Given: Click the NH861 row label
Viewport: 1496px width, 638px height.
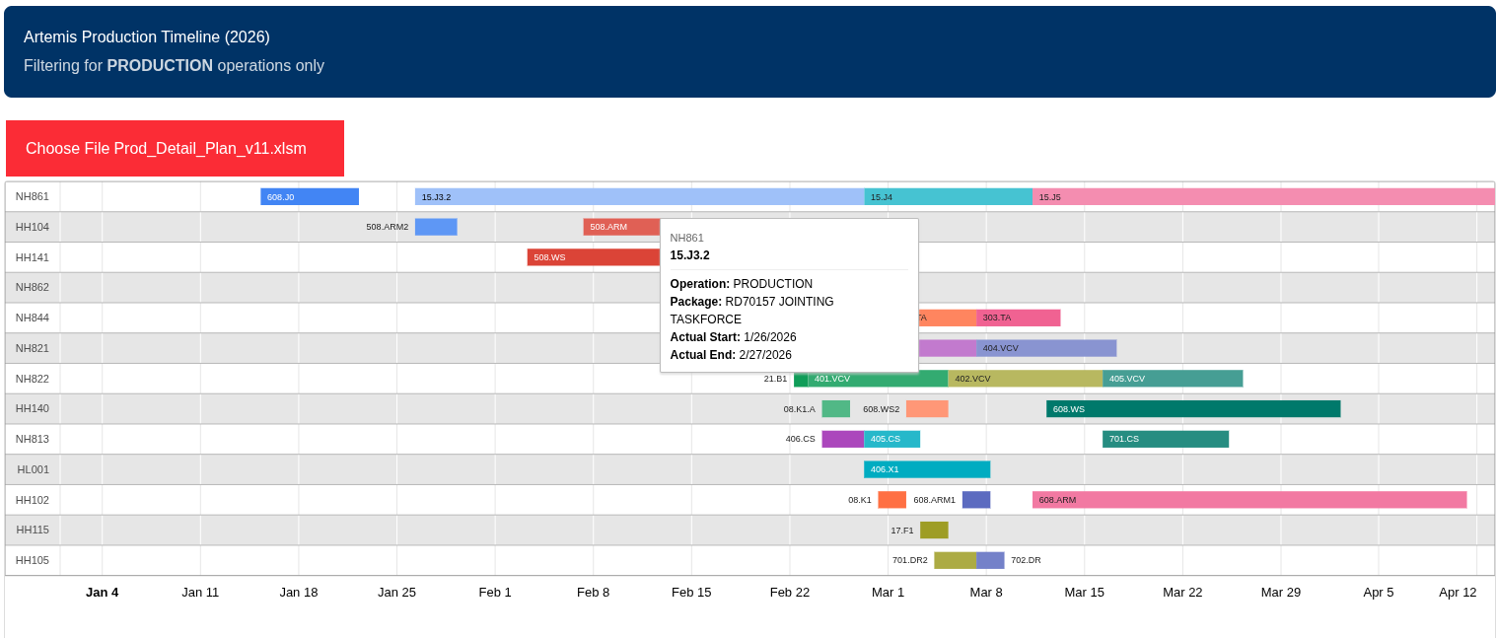Looking at the screenshot, I should [33, 196].
